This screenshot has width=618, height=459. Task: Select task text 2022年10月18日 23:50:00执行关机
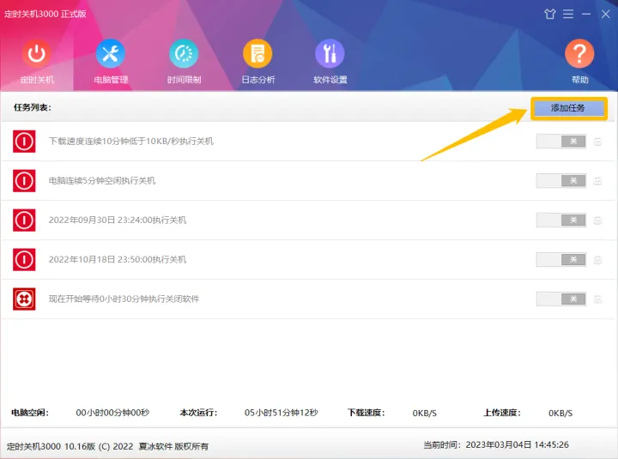(118, 259)
